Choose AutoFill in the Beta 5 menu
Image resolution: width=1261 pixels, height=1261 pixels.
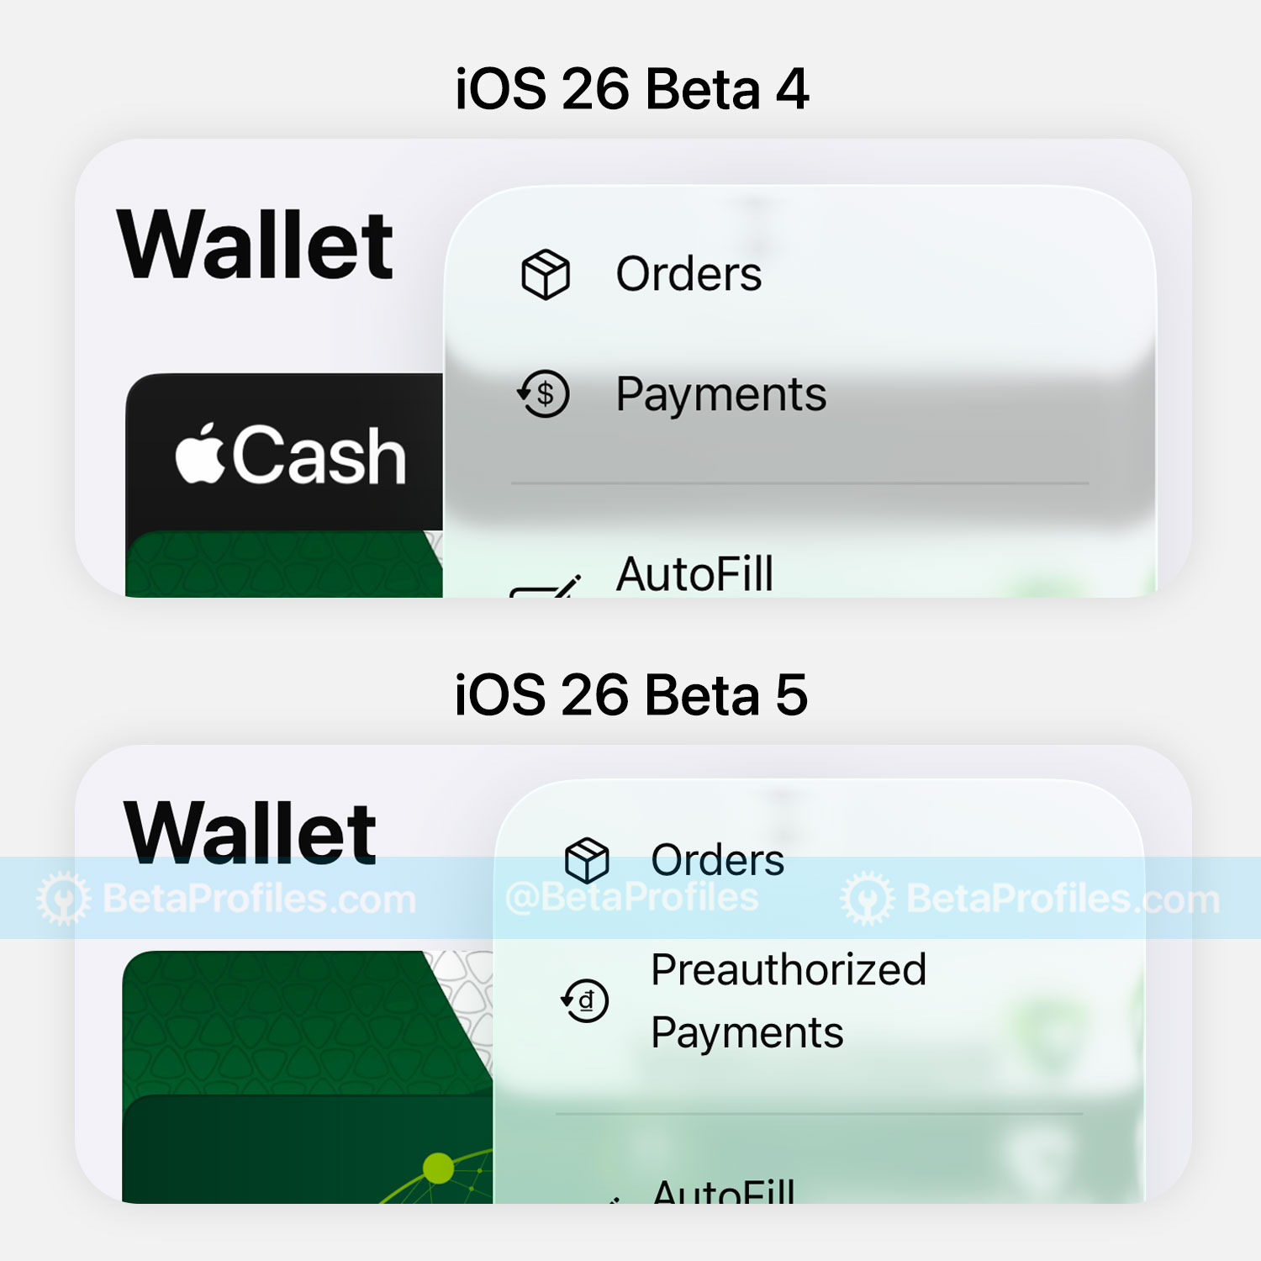pyautogui.click(x=723, y=1189)
